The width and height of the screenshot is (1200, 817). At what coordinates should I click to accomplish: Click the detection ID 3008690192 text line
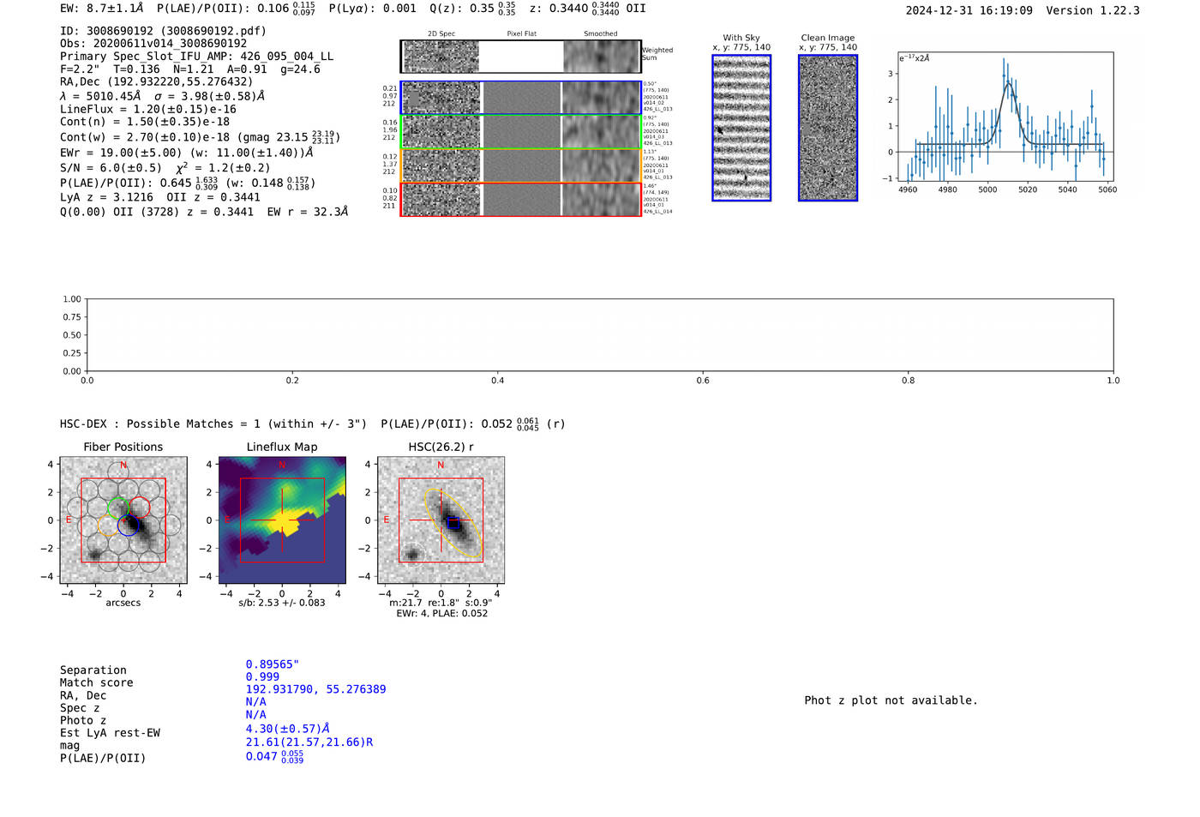163,31
